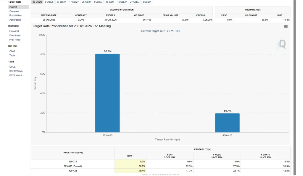Select the 27 Oct27 meeting tab
The image size is (303, 176).
pyautogui.click(x=135, y=2)
